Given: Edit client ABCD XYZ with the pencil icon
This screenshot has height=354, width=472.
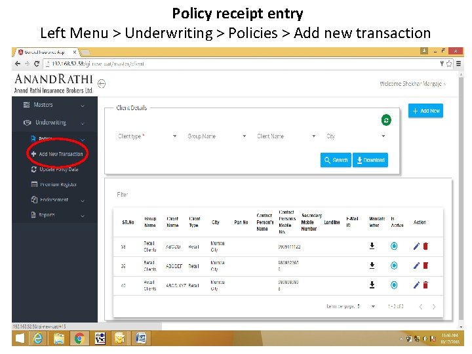Looking at the screenshot, I should coord(416,285).
